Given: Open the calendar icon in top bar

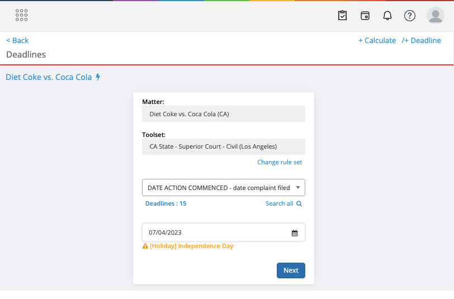Looking at the screenshot, I should tap(365, 15).
